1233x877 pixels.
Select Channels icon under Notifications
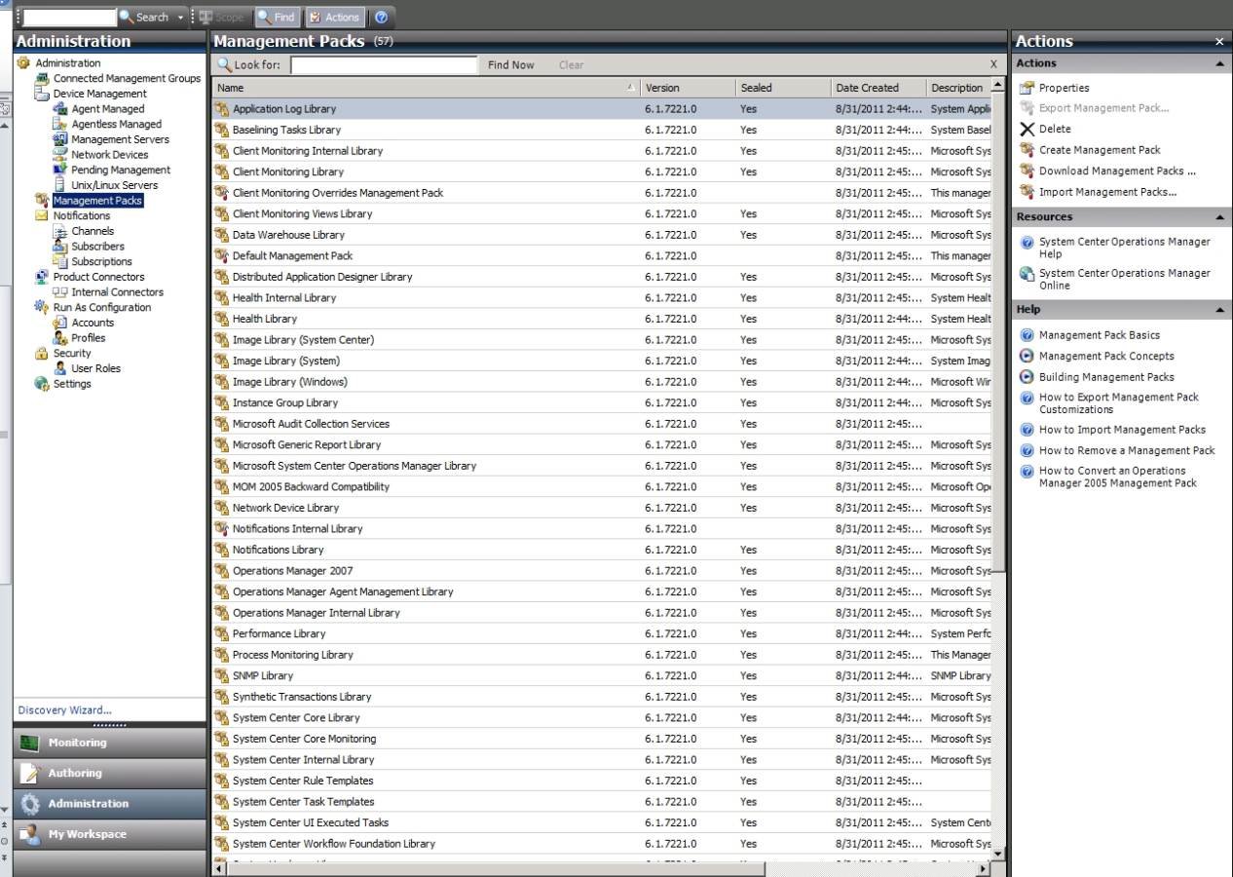point(60,231)
